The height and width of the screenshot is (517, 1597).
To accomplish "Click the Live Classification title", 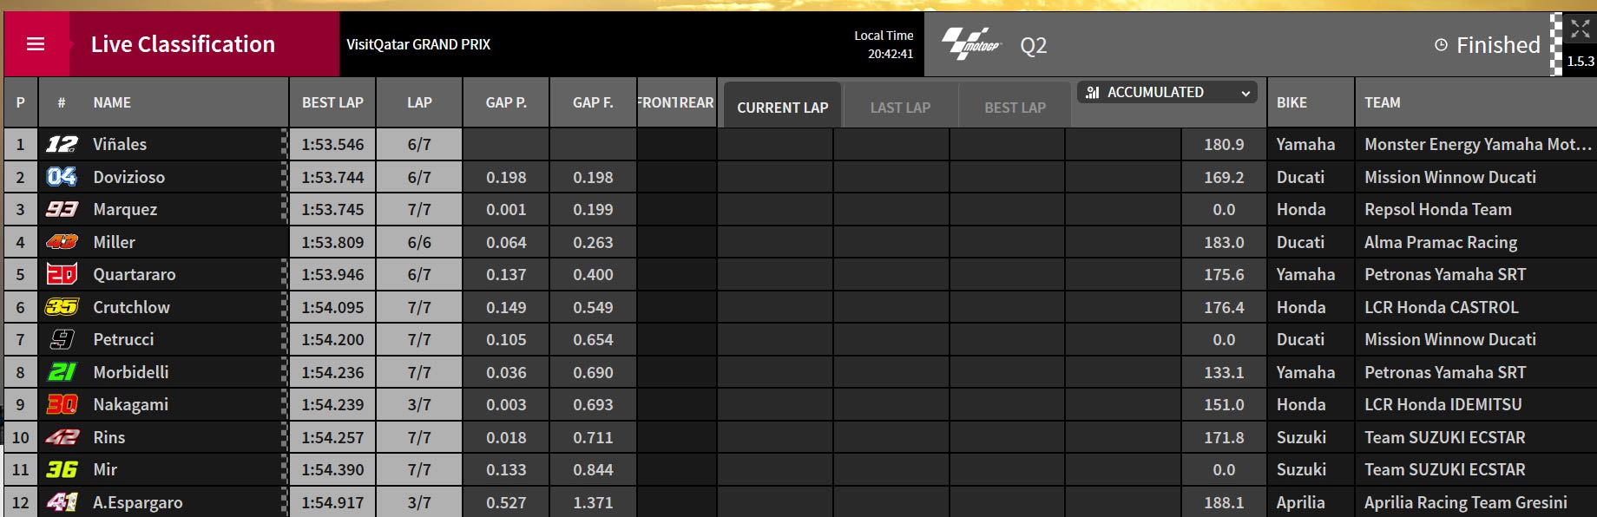I will pyautogui.click(x=183, y=44).
